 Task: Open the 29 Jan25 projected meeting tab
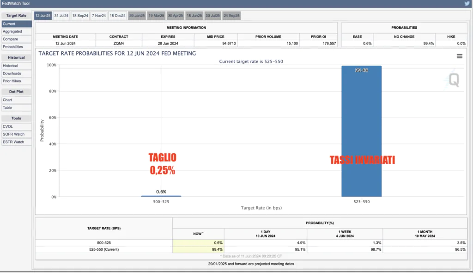[x=137, y=16]
